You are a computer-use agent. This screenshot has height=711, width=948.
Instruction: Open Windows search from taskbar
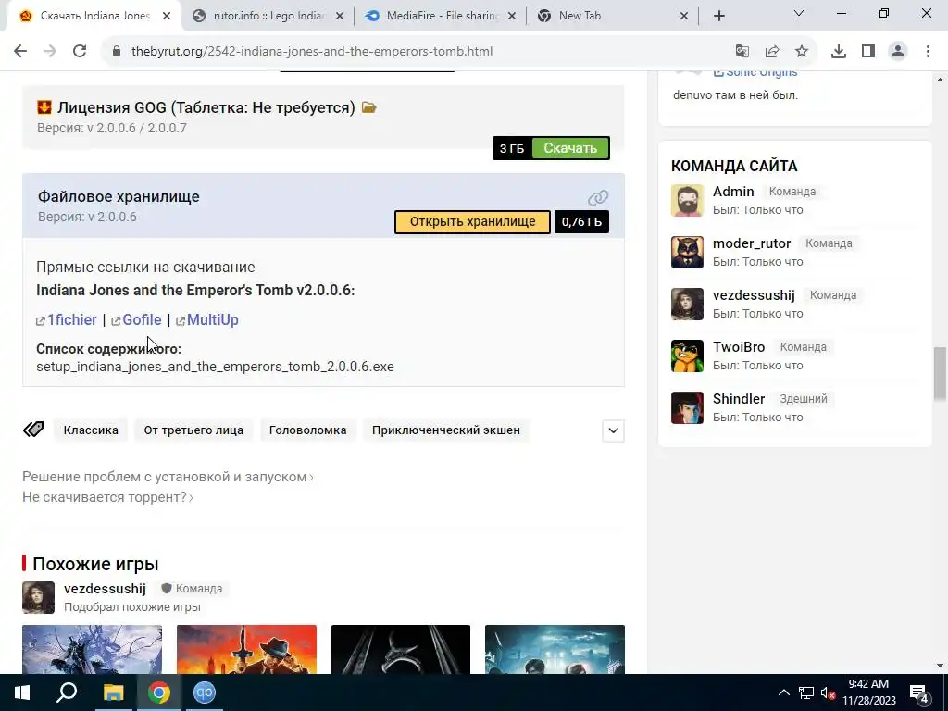67,692
